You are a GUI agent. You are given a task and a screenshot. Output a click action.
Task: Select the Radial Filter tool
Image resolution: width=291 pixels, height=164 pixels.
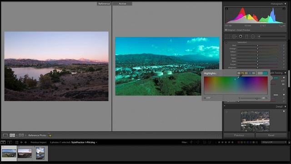(x=253, y=36)
